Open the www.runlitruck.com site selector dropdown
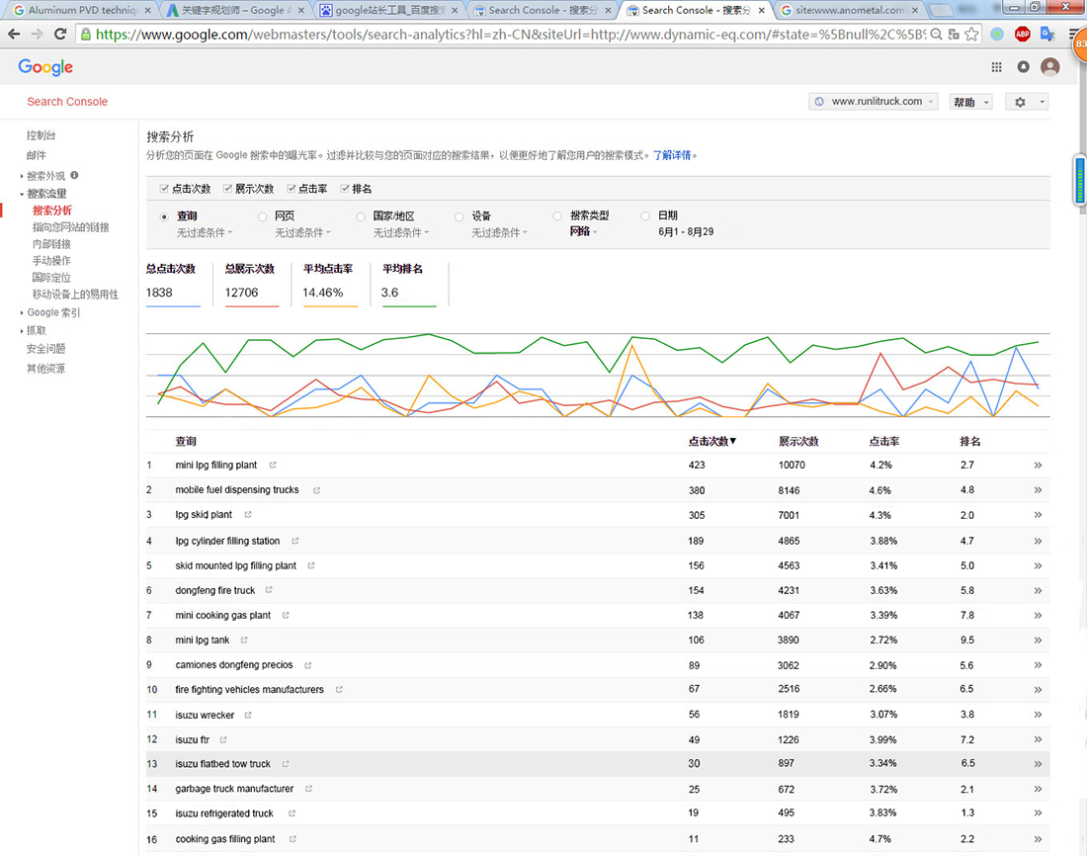This screenshot has height=856, width=1087. tap(874, 102)
